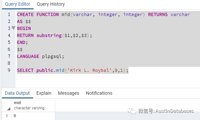
Task: Click line number 9 in gutter
Action: click(x=9, y=70)
